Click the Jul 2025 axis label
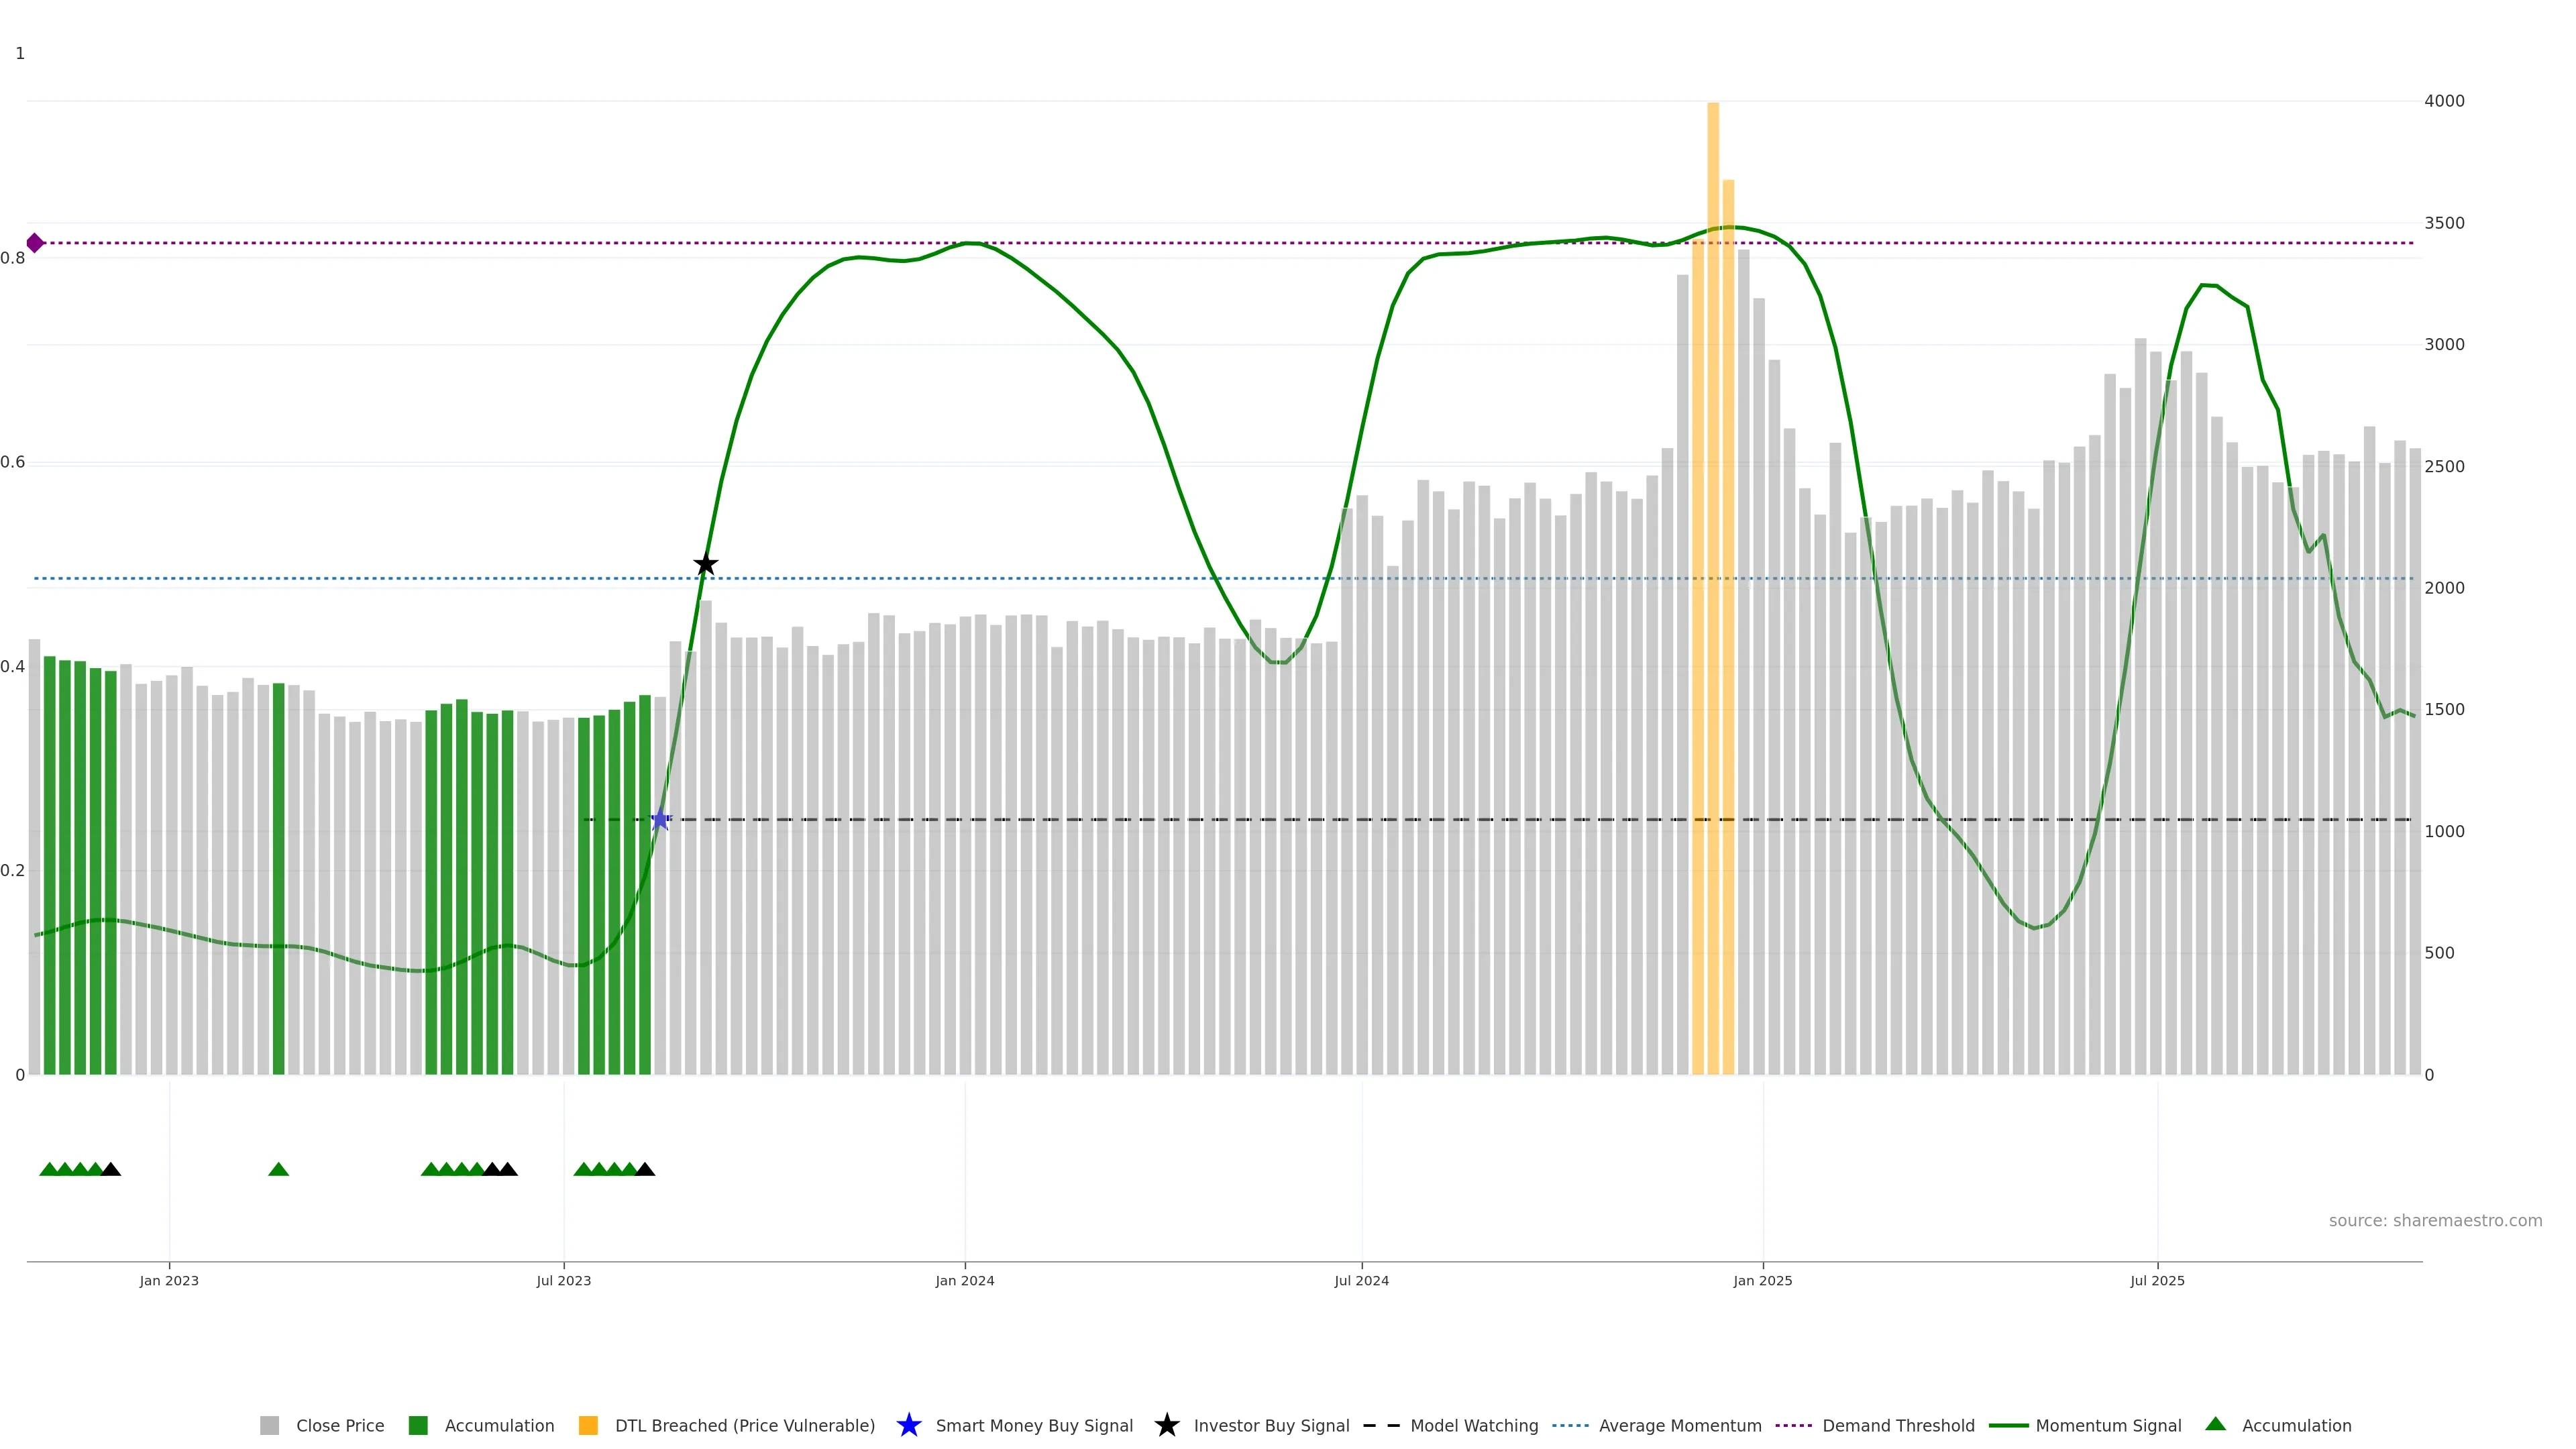Viewport: 2576px width, 1449px height. (2157, 1281)
